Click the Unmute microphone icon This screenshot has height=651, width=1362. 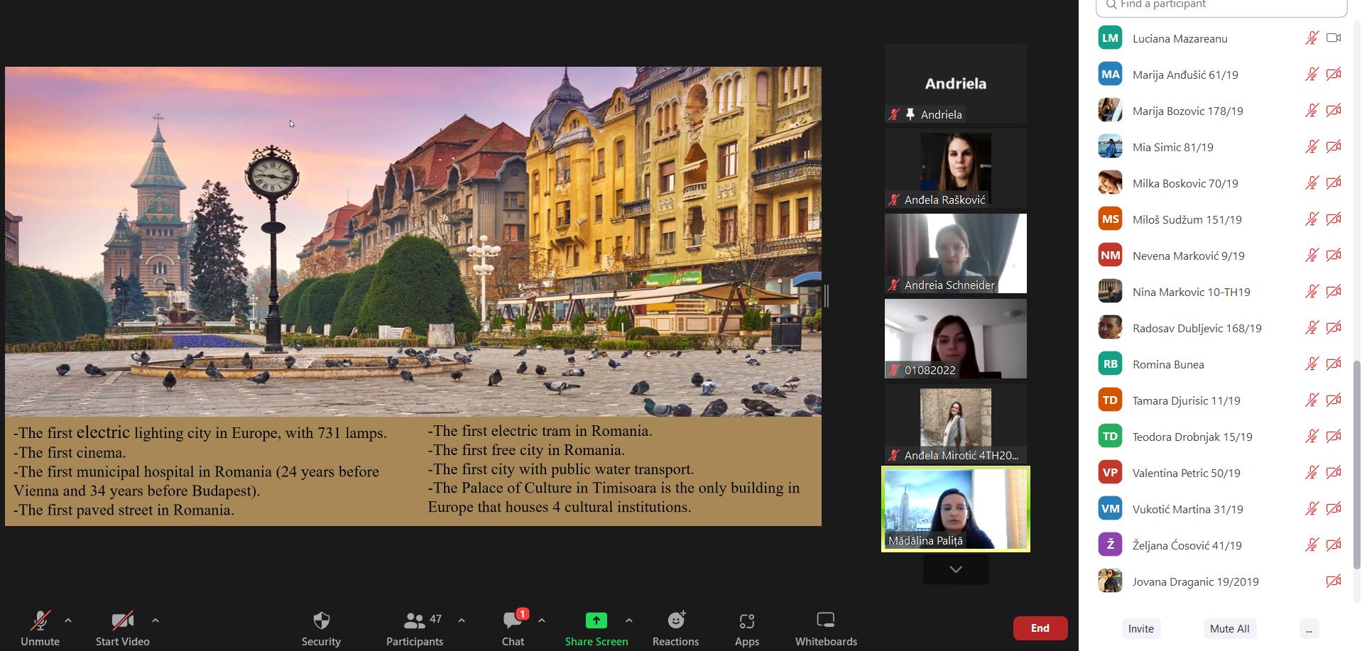tap(40, 620)
